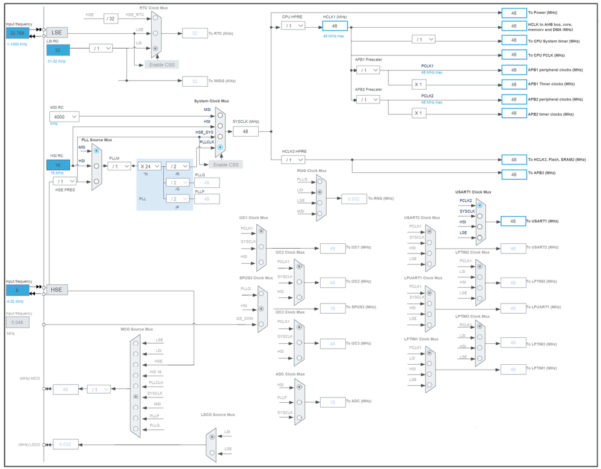
Task: Click the X 1 APB2 timer multiplier box
Action: (x=418, y=113)
